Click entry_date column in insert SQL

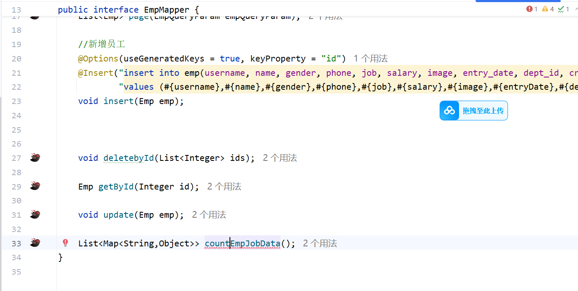click(x=488, y=73)
